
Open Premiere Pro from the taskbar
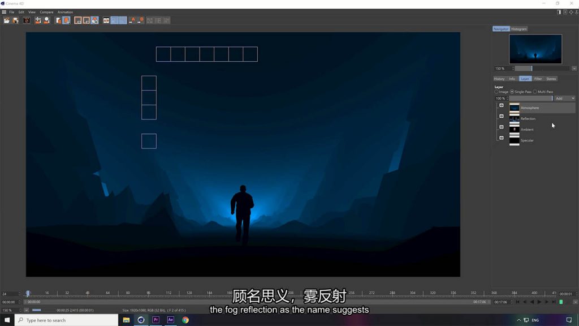156,320
